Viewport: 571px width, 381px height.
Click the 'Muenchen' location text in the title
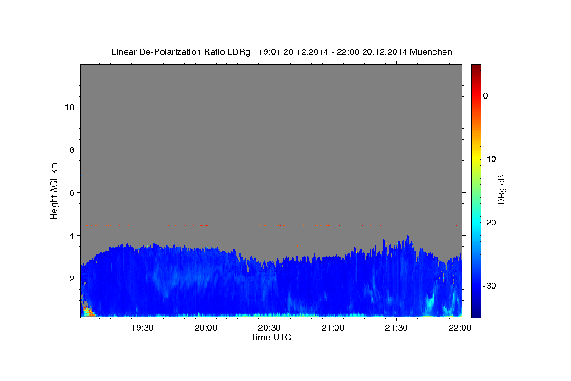point(432,52)
